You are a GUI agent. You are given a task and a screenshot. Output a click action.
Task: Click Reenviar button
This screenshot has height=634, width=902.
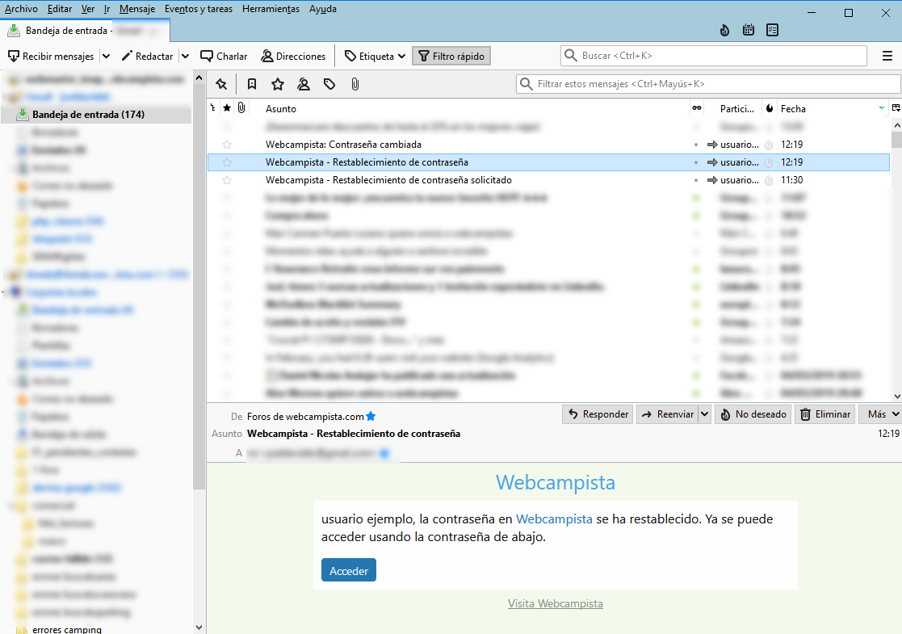(667, 414)
